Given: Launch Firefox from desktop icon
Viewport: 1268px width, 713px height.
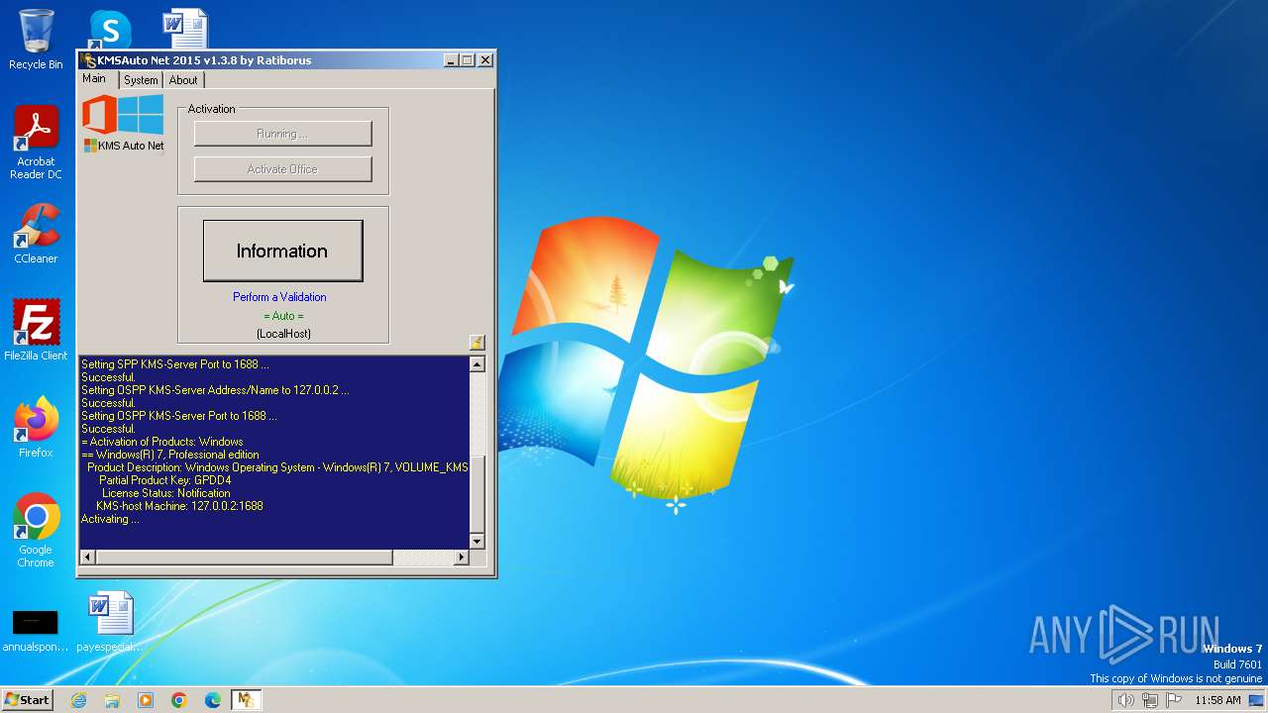Looking at the screenshot, I should point(36,427).
